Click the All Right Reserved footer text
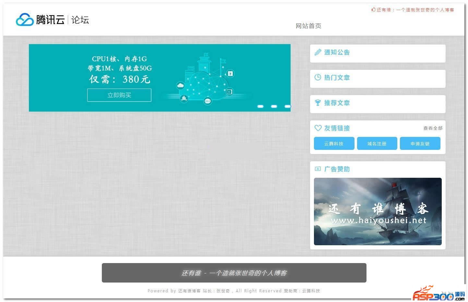Screen dimensions: 468x302 point(259,291)
